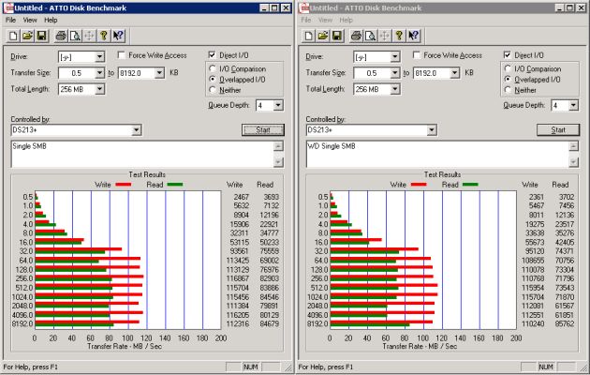This screenshot has width=590, height=375.
Task: Open Controlled by DS213+ dropdown in left window
Action: [136, 130]
